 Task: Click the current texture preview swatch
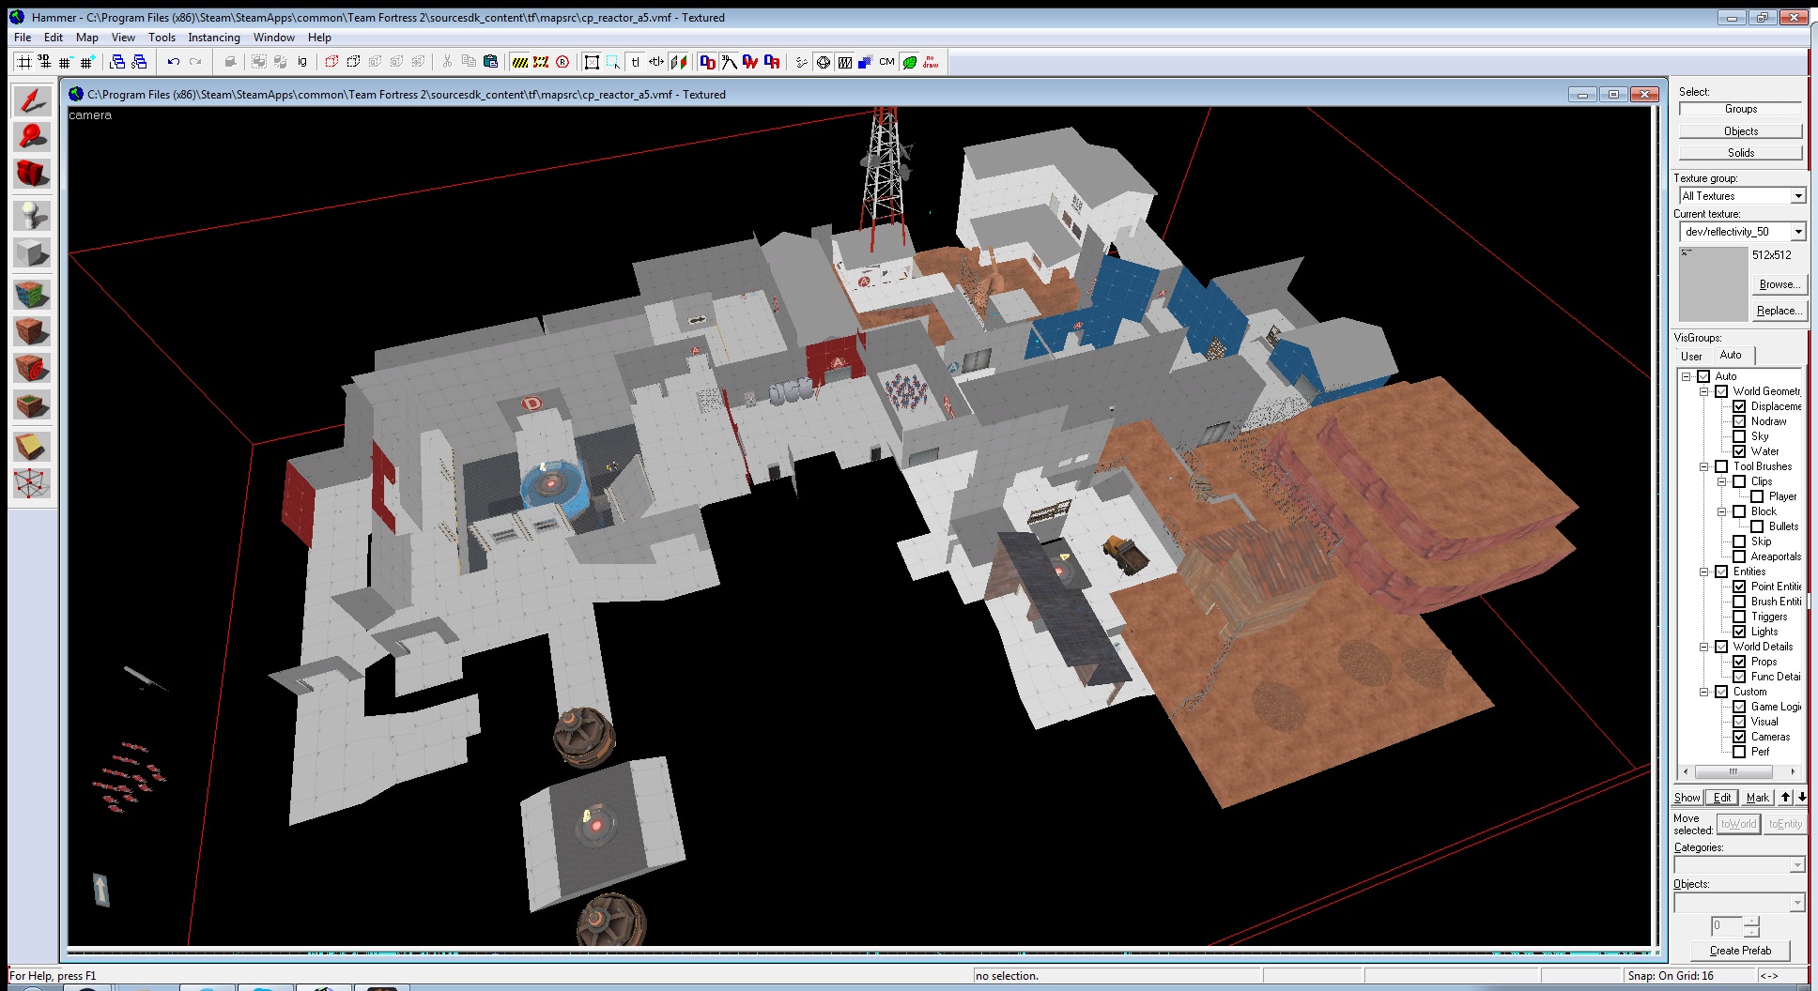1713,284
